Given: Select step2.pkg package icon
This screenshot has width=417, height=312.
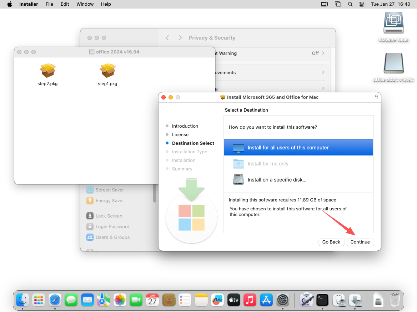Looking at the screenshot, I should click(x=47, y=71).
